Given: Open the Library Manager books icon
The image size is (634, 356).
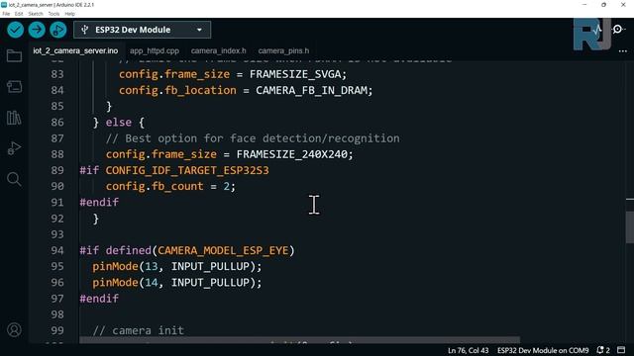Looking at the screenshot, I should [14, 118].
